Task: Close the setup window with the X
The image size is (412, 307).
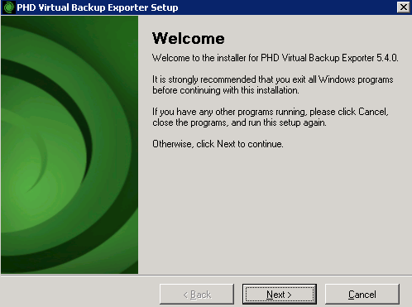Action: [404, 7]
